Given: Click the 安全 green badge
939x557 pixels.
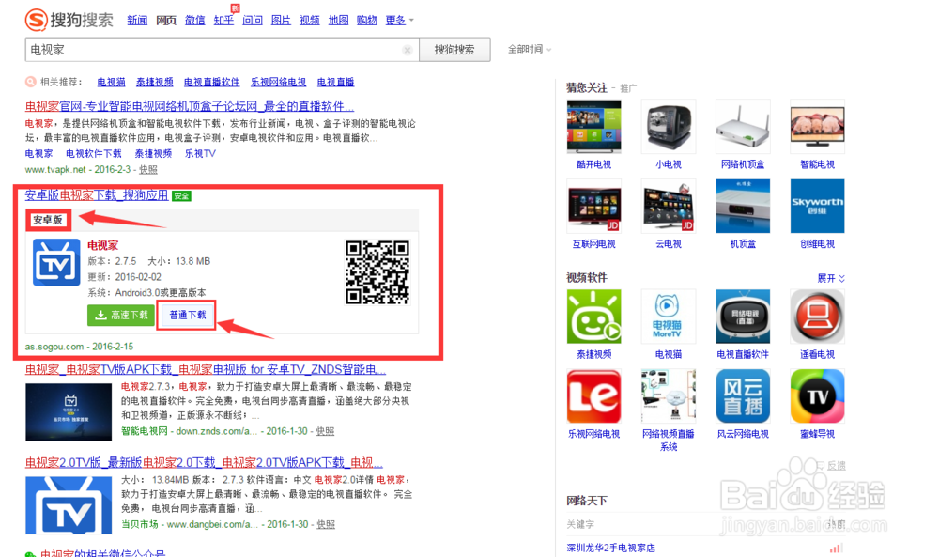Looking at the screenshot, I should coord(181,196).
